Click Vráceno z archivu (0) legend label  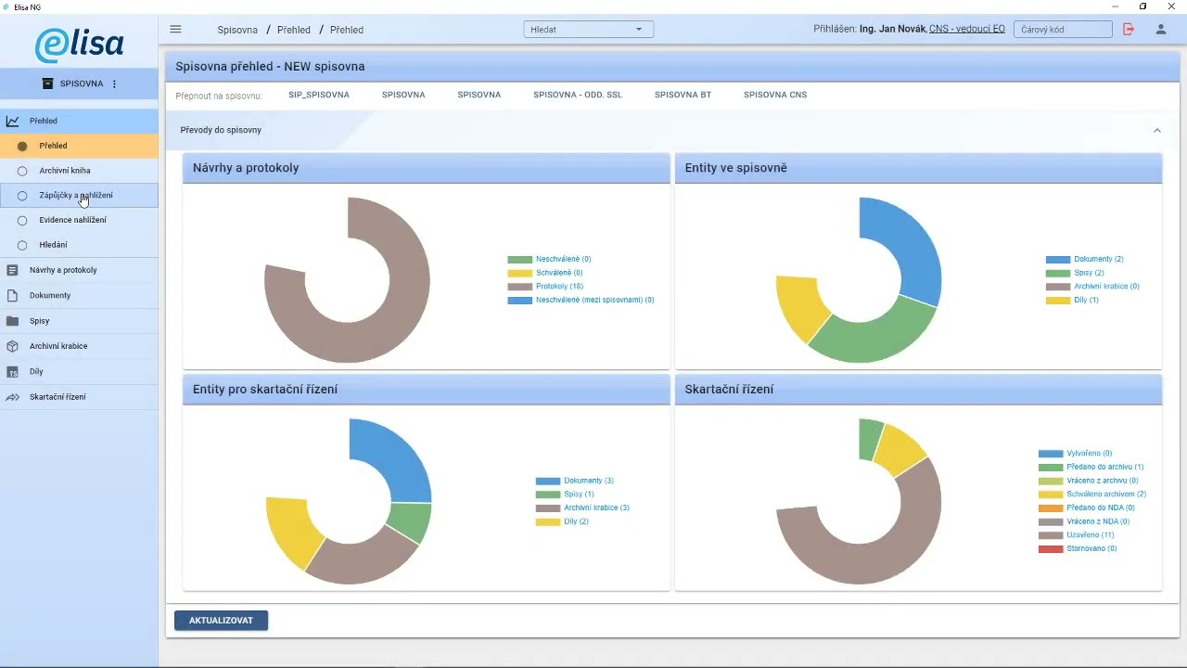click(1103, 481)
